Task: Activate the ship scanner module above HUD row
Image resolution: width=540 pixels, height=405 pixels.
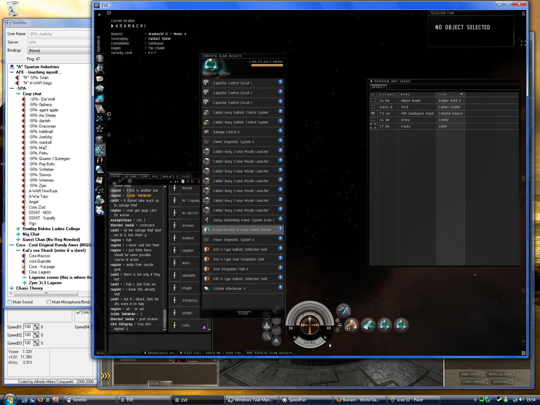Action: click(344, 310)
